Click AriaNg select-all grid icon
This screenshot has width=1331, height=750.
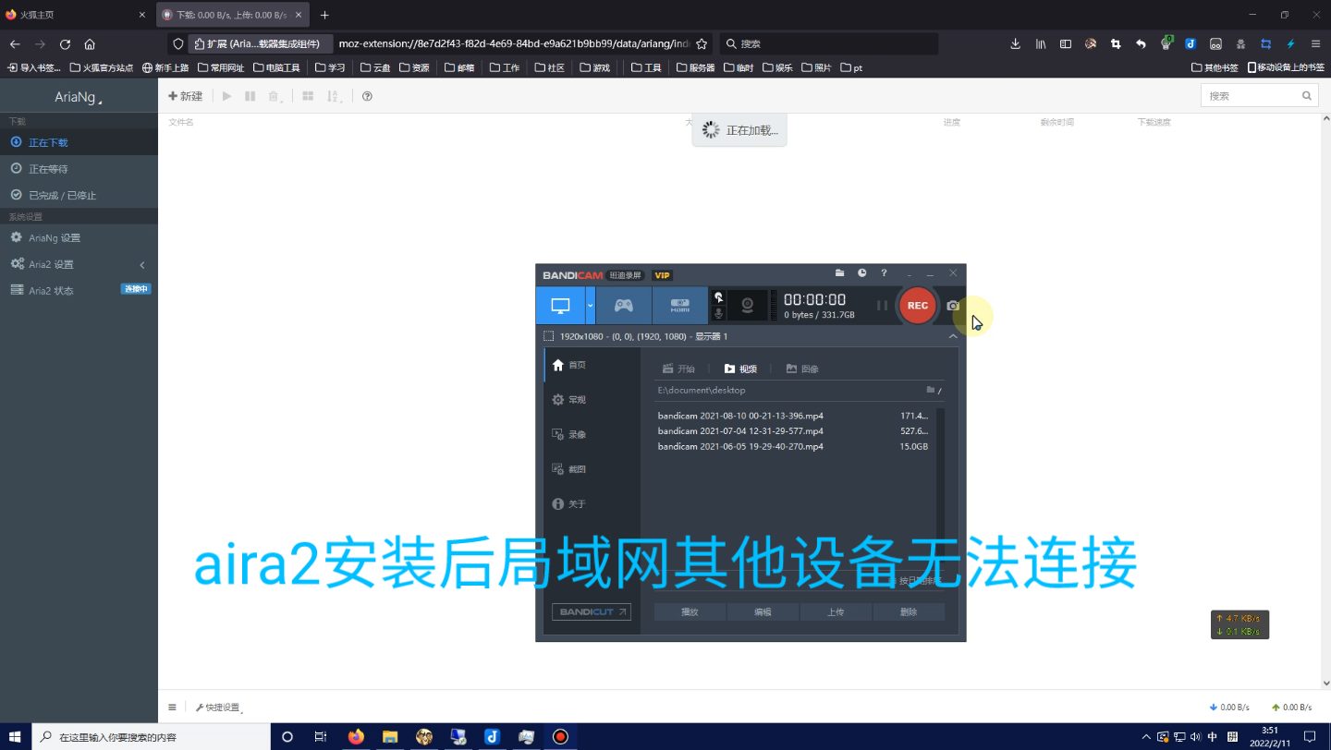pyautogui.click(x=308, y=96)
